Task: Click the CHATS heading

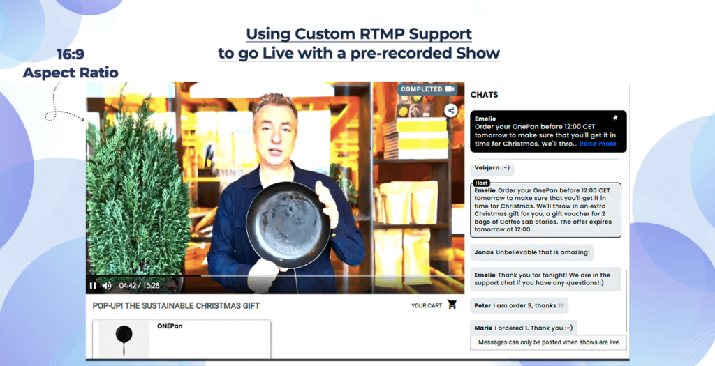Action: [485, 95]
